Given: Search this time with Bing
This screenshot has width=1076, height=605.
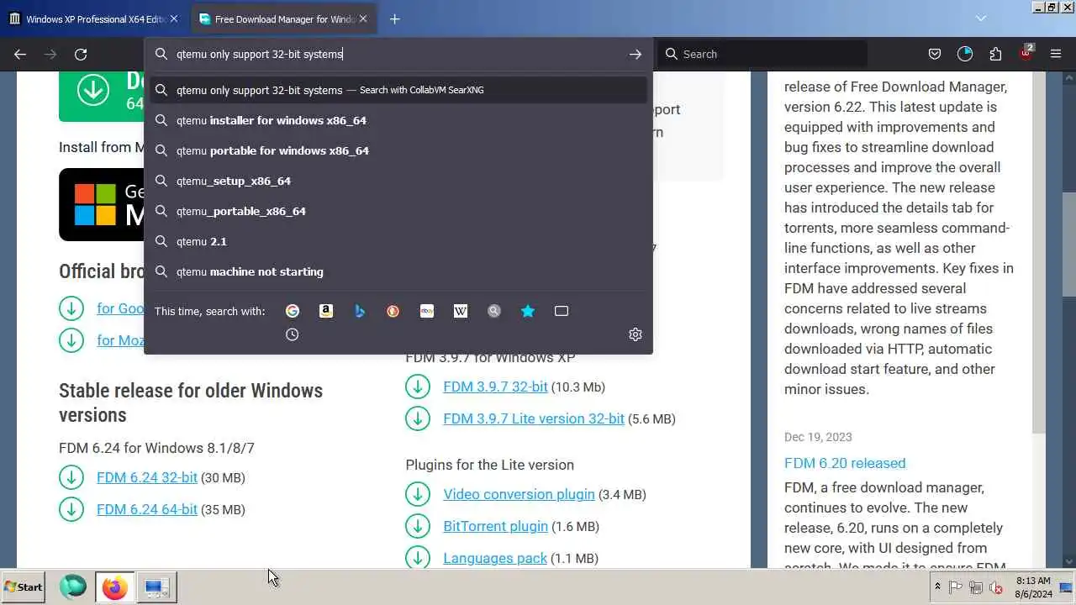Looking at the screenshot, I should tap(360, 311).
